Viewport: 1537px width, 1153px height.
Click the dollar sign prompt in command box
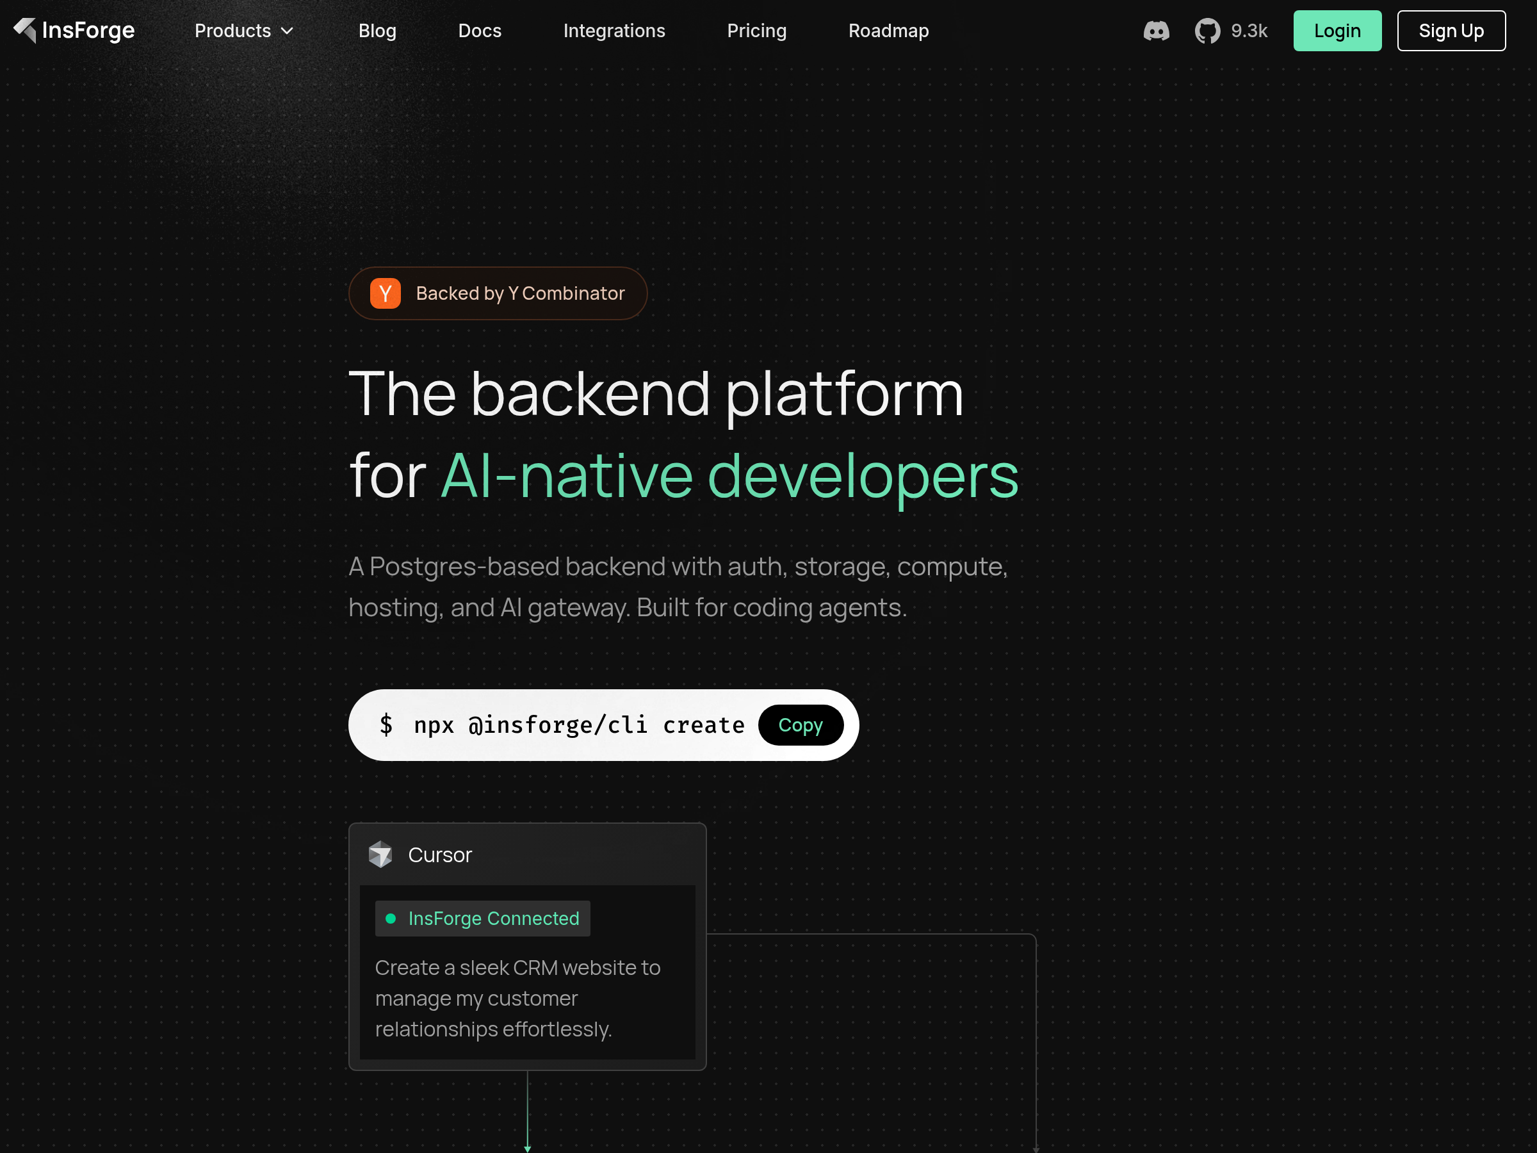point(386,725)
